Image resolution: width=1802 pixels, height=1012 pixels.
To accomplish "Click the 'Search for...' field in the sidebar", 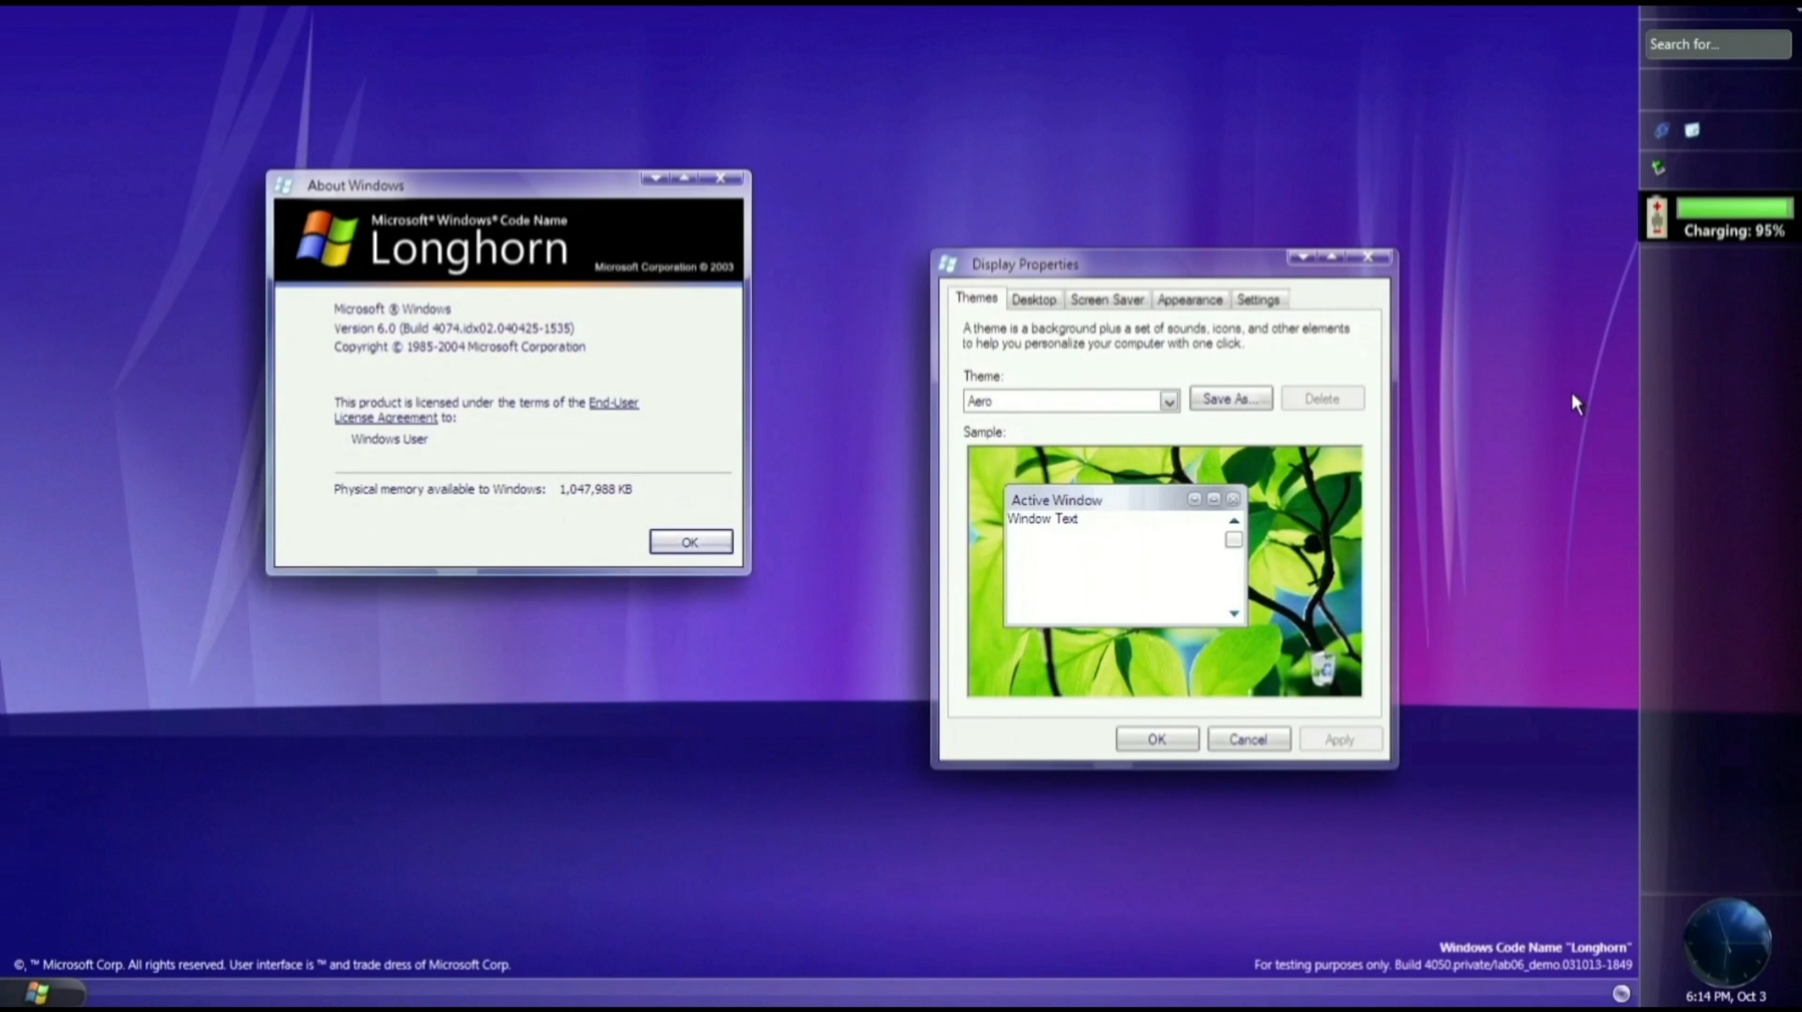I will [x=1718, y=44].
